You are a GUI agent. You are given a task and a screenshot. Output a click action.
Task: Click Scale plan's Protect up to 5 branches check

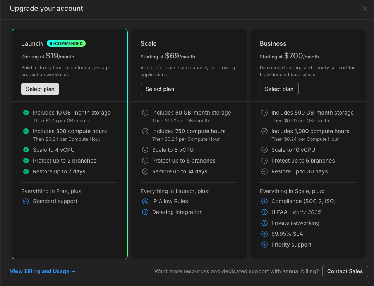[145, 161]
